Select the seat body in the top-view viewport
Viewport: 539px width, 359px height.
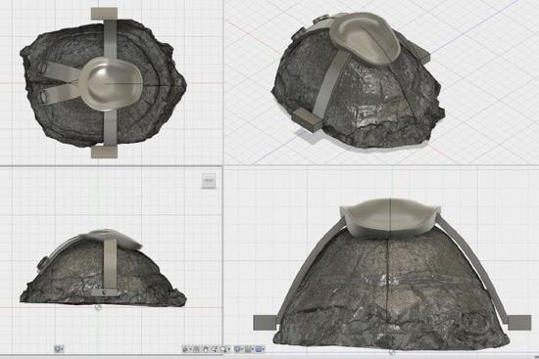(x=110, y=84)
